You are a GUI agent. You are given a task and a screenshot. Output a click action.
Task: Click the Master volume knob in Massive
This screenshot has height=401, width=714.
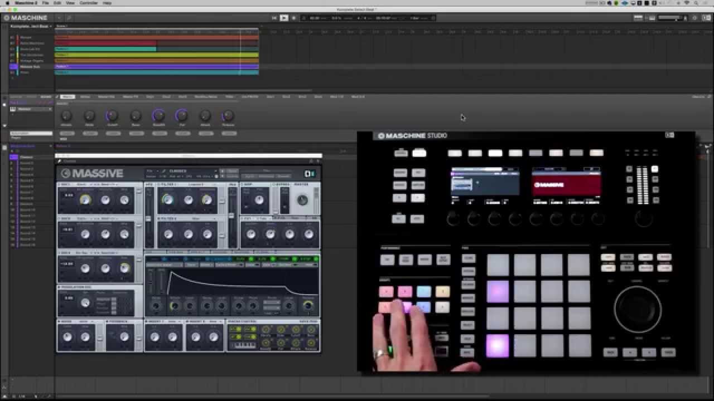coord(302,199)
